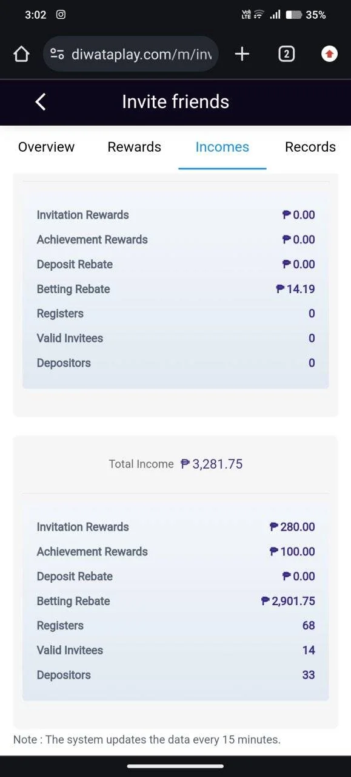
Task: Tap the Android navigation gesture bar
Action: point(175,766)
